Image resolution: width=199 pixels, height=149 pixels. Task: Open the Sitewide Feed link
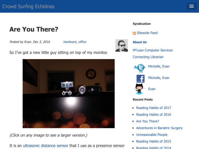click(x=147, y=33)
